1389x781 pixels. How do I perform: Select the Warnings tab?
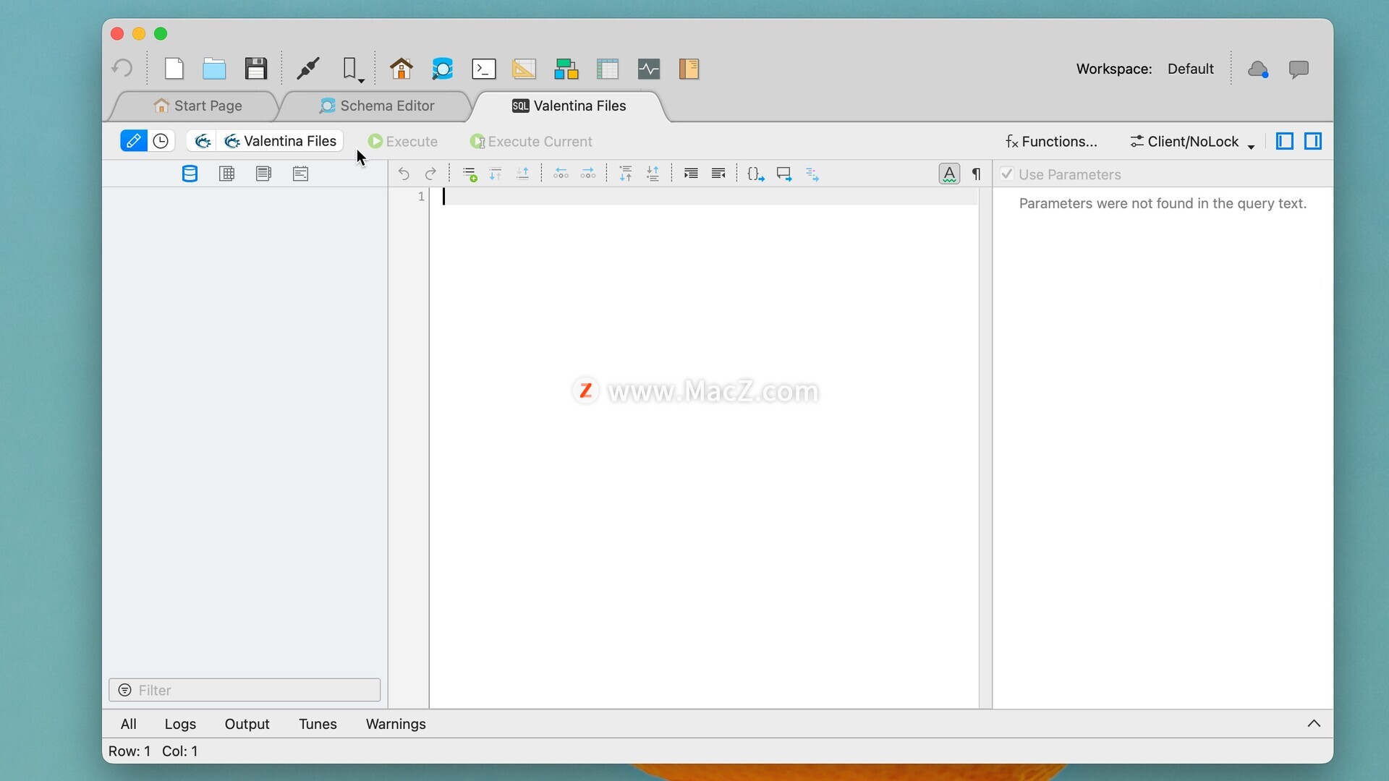pos(396,724)
